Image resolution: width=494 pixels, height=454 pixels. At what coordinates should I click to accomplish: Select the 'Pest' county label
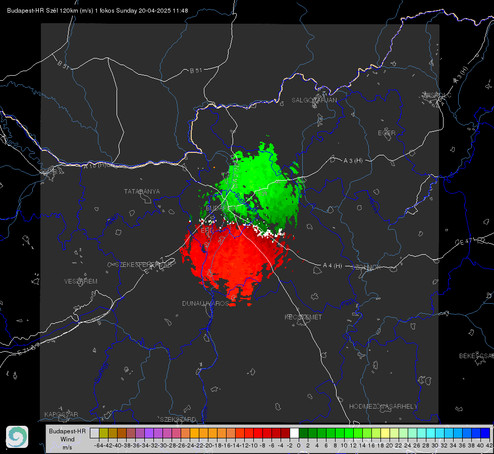click(x=347, y=303)
